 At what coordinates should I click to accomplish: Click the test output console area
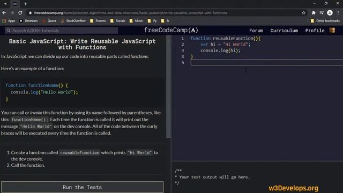[257, 177]
